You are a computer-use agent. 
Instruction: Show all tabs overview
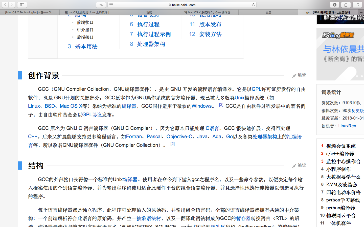tap(357, 5)
